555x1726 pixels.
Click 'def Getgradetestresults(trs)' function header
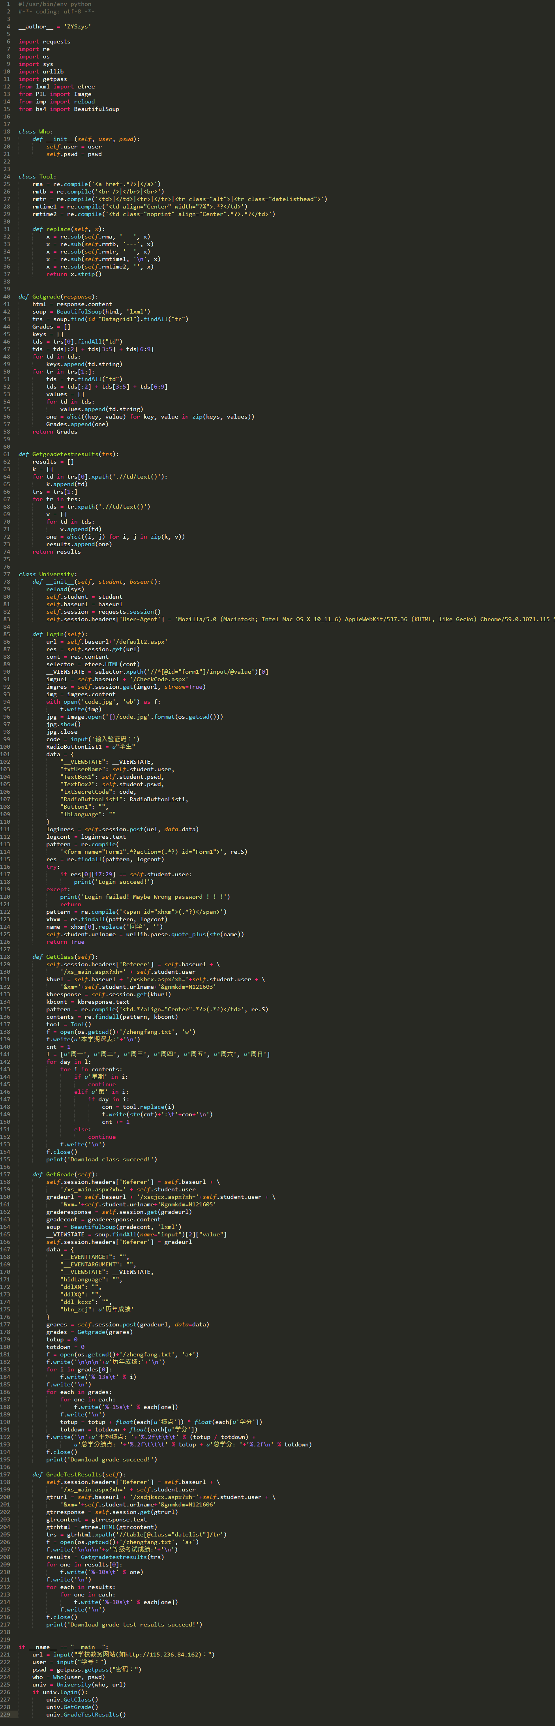click(68, 454)
